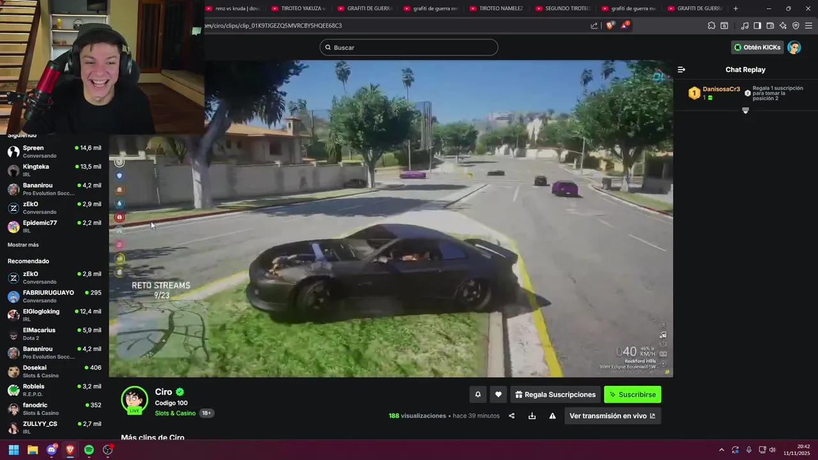
Task: Open Dosekai recommended channel
Action: coord(54,371)
